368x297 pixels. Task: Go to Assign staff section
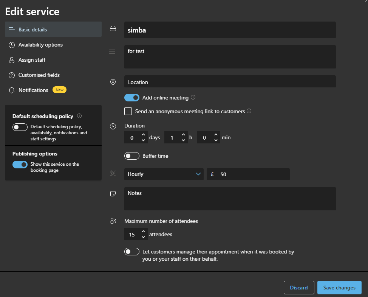point(53,60)
